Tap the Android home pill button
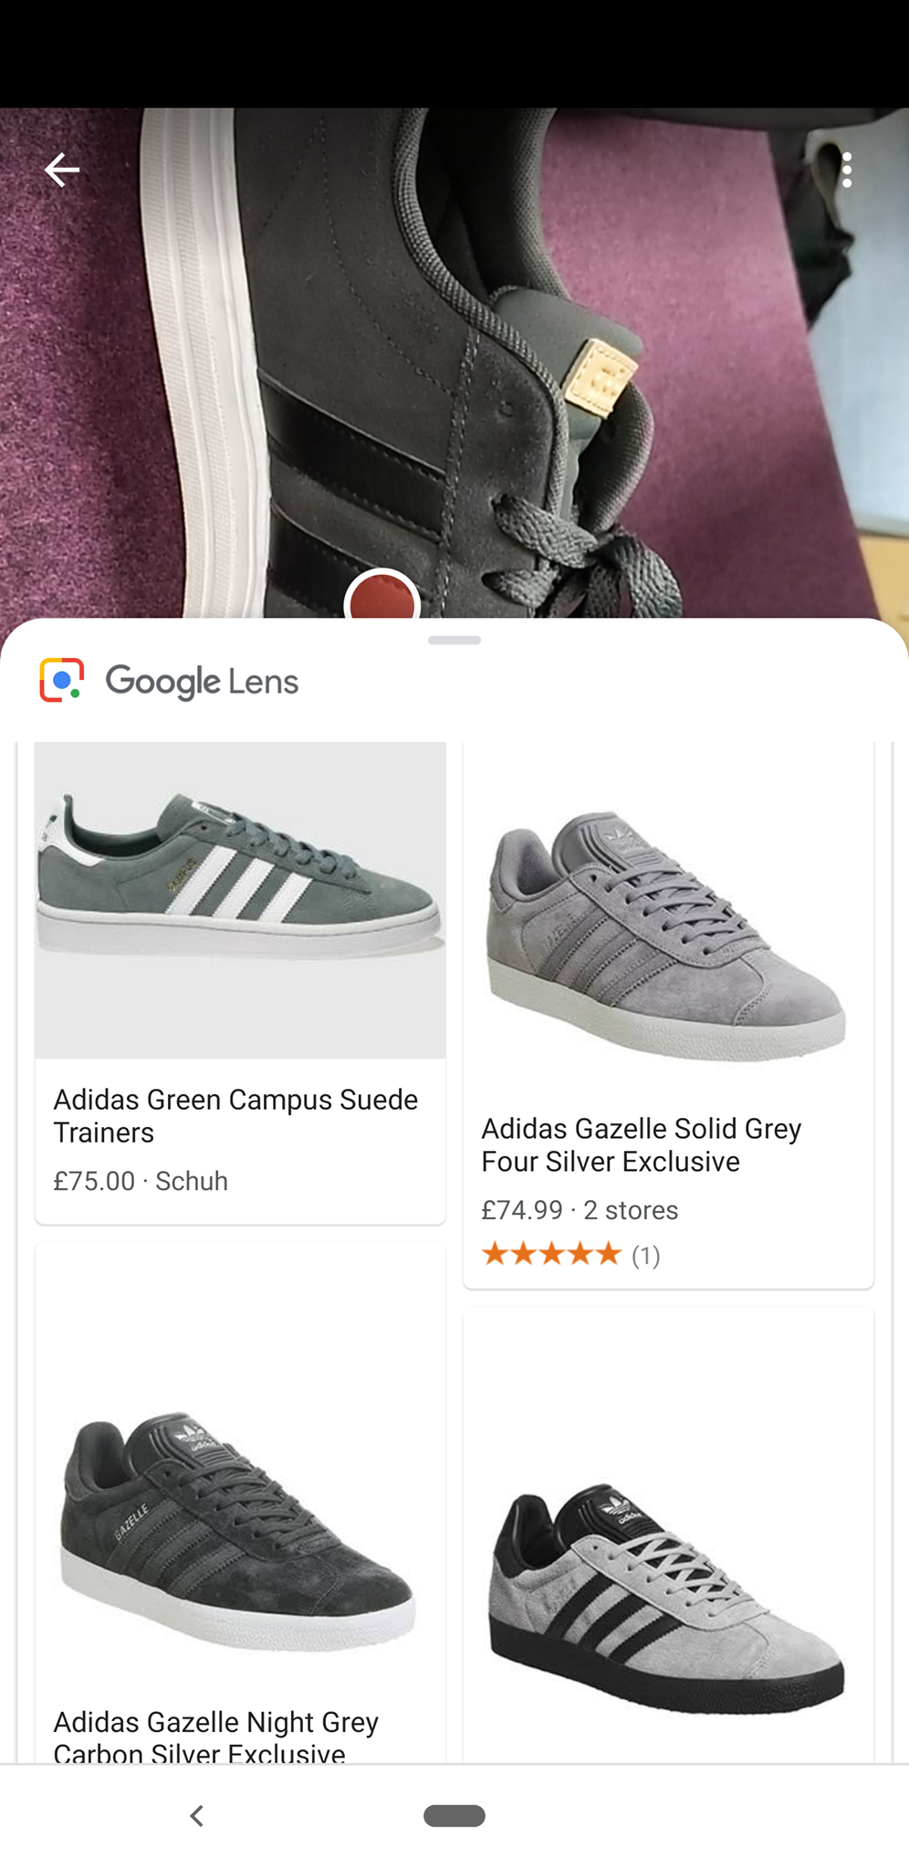Viewport: 909px width, 1869px height. (454, 1816)
